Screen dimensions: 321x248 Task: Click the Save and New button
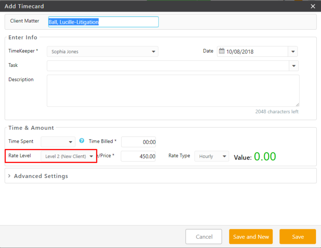[x=251, y=237]
